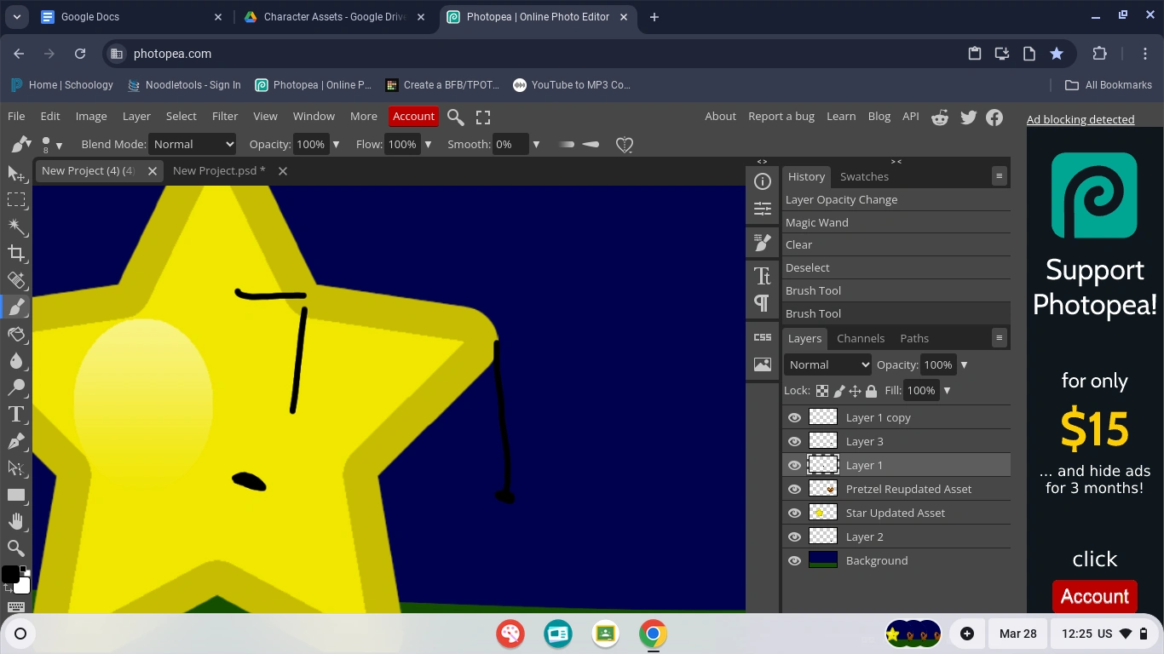Open Chrome from the shelf
The height and width of the screenshot is (654, 1164).
click(653, 634)
